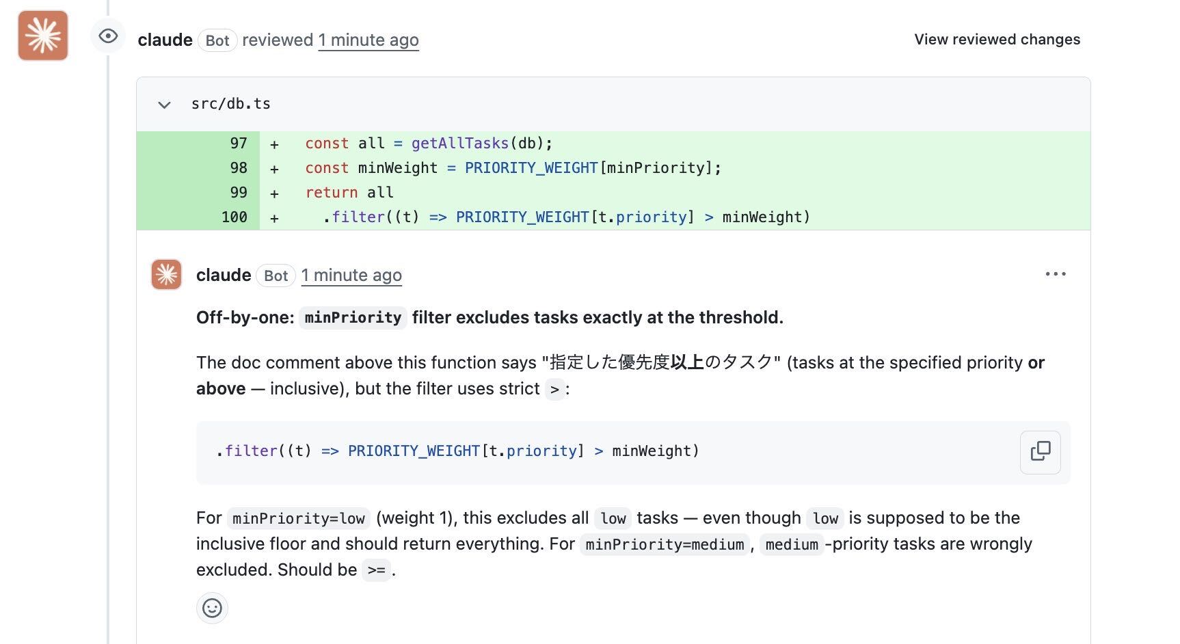Click the src/db.ts file name

231,104
